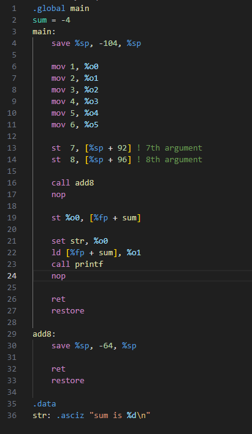Screen dimensions: 252x434
Task: Click the "nop" on line 17
Action: tap(58, 195)
